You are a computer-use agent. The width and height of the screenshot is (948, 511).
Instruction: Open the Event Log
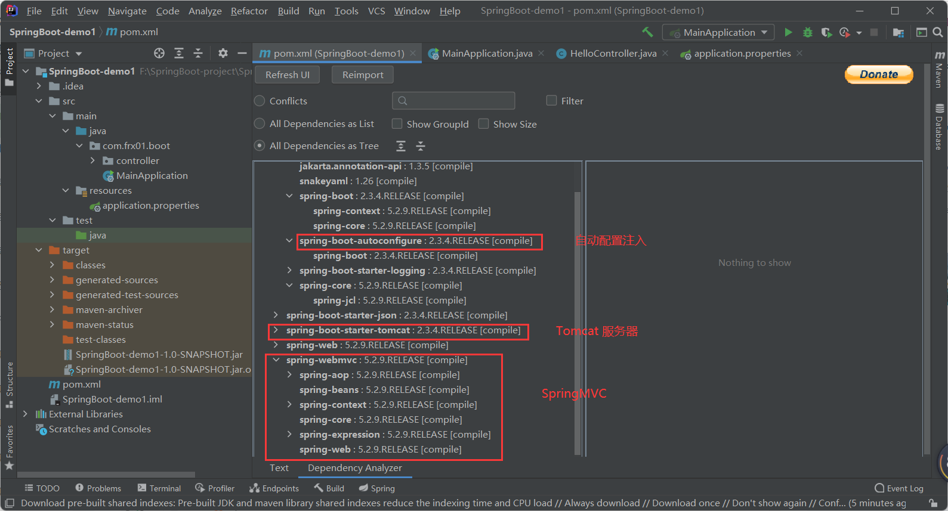(x=899, y=488)
